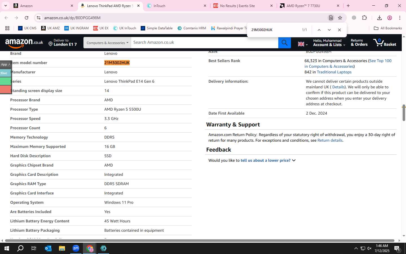This screenshot has width=406, height=254.
Task: Show hidden tray icons chevron
Action: [356, 248]
